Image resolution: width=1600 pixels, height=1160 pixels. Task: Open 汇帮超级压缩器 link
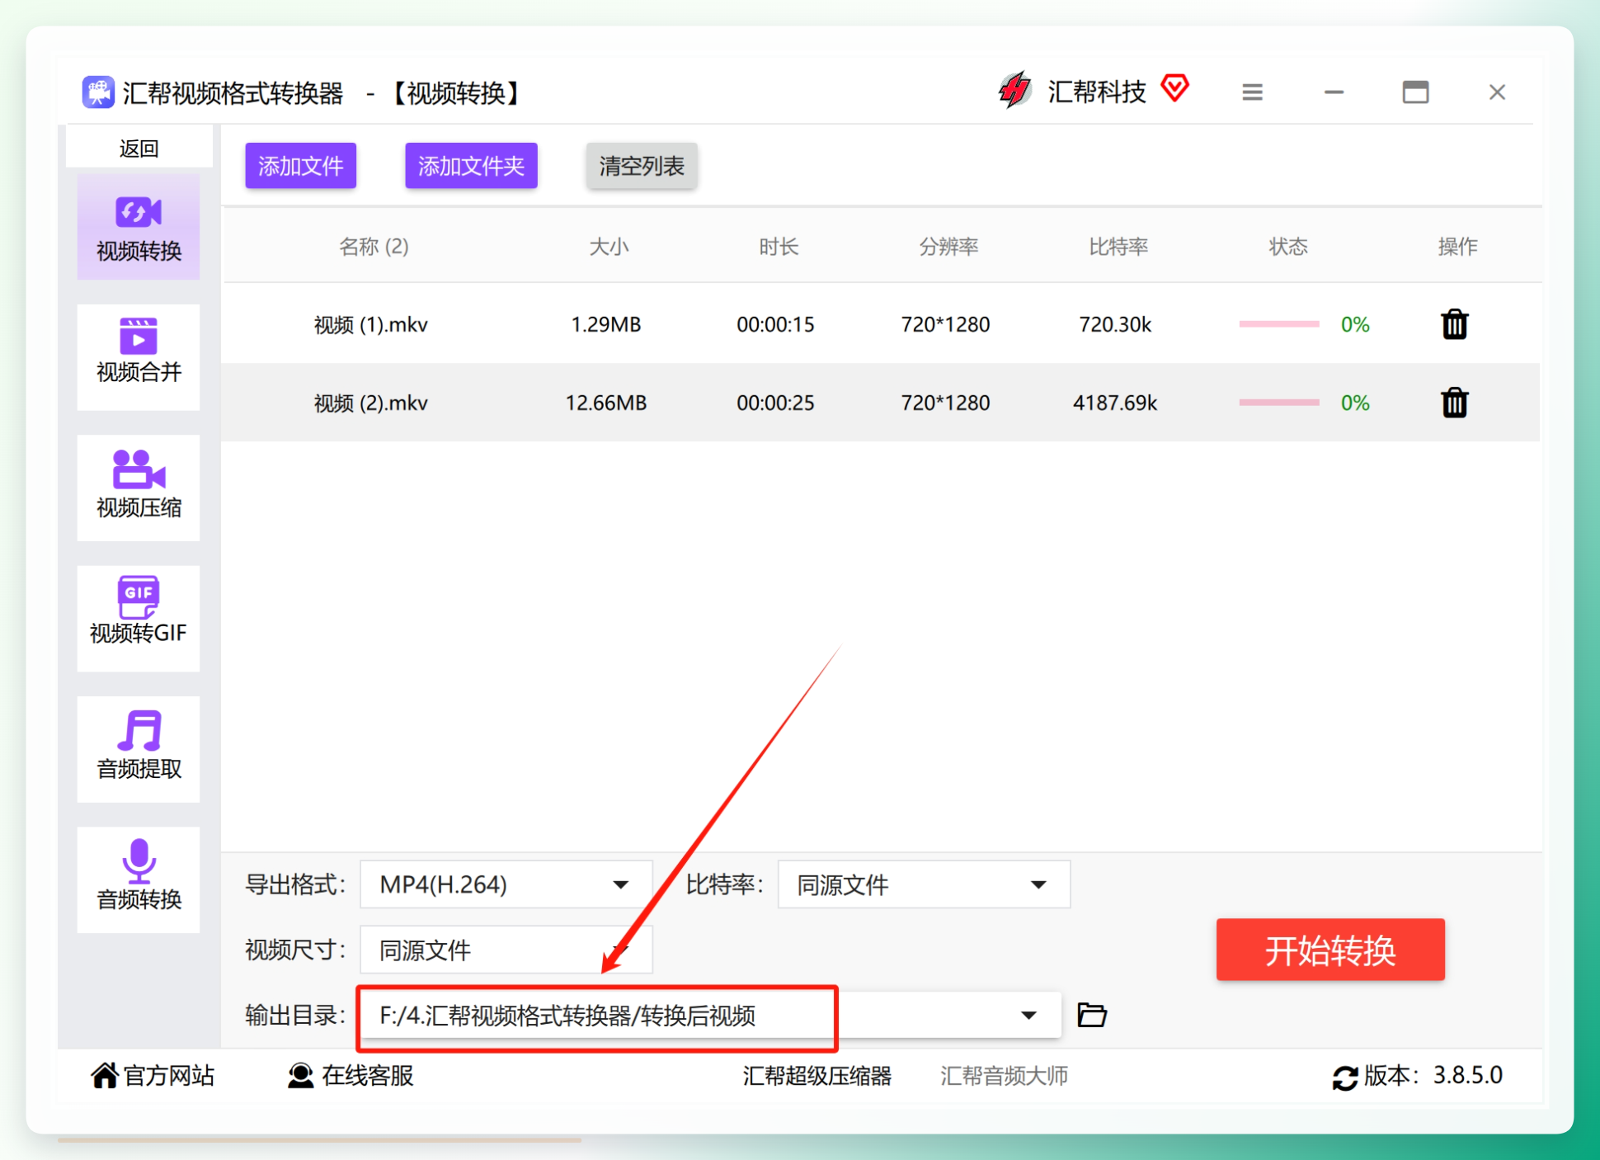[816, 1076]
